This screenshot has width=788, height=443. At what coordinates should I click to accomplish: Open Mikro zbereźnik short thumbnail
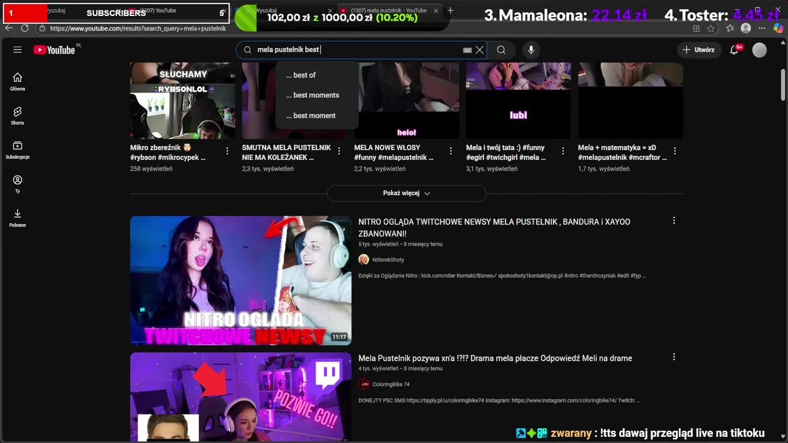pos(182,101)
